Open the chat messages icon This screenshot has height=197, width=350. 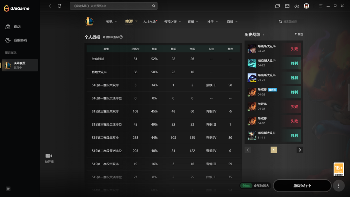pos(277,6)
